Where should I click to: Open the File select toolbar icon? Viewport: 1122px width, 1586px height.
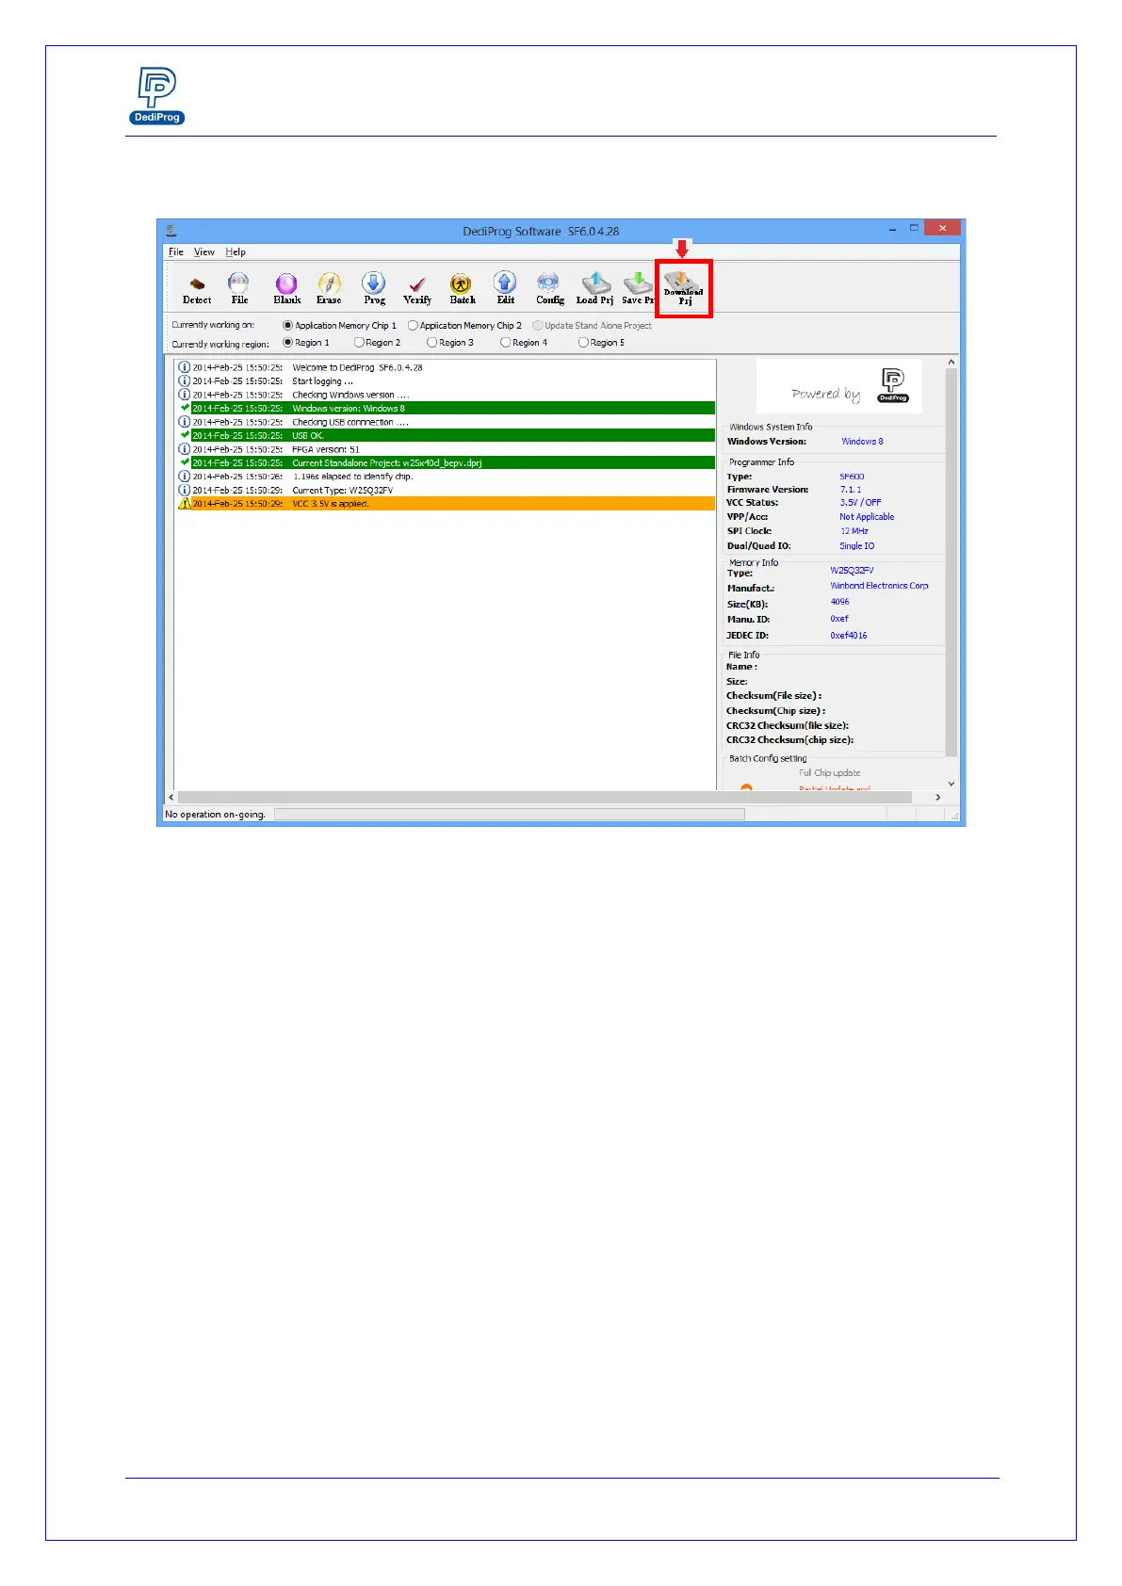pos(239,288)
